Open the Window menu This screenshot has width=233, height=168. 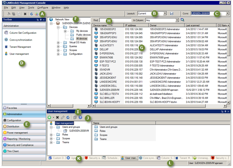click(56, 8)
